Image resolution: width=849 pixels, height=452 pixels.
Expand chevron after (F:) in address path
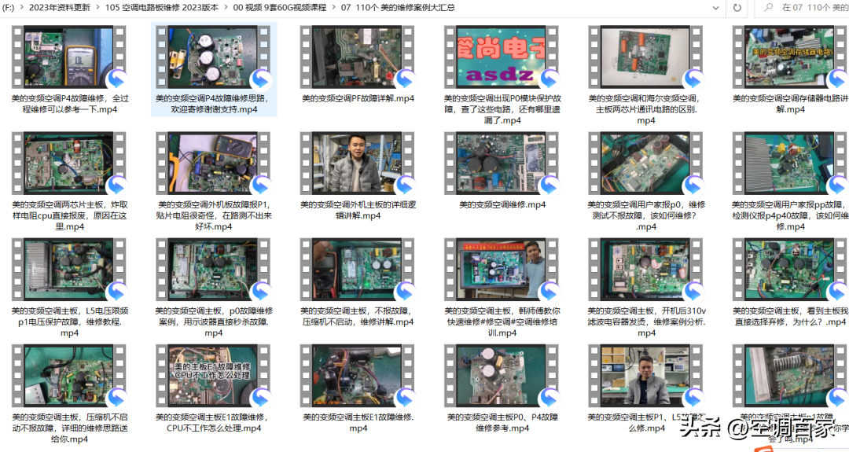[x=22, y=8]
